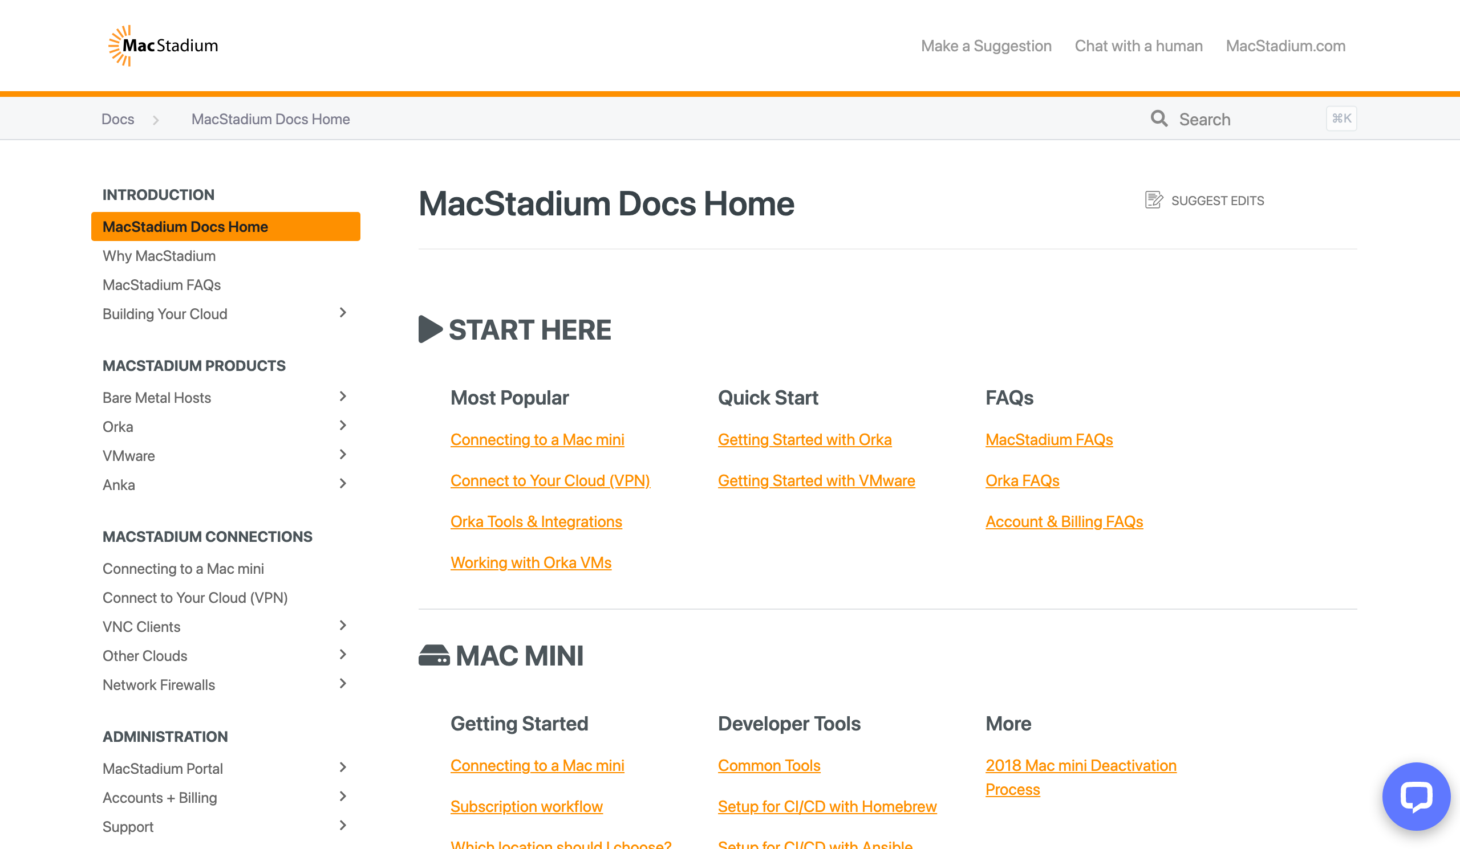This screenshot has height=849, width=1460.
Task: Open Setup for CI/CD with Homebrew link
Action: 827,807
